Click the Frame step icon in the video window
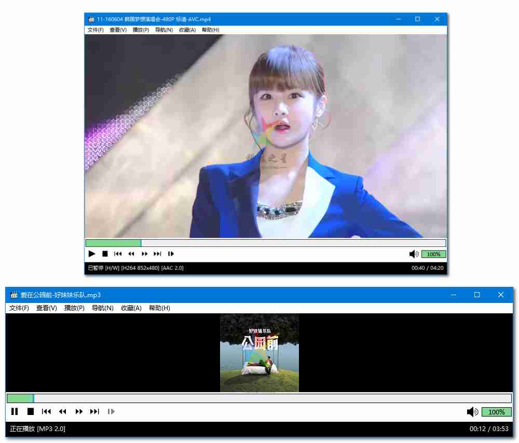The image size is (519, 443). (x=171, y=254)
